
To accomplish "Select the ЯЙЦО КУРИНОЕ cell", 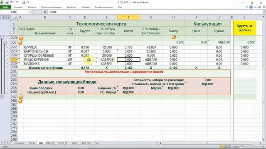I will pos(44,60).
